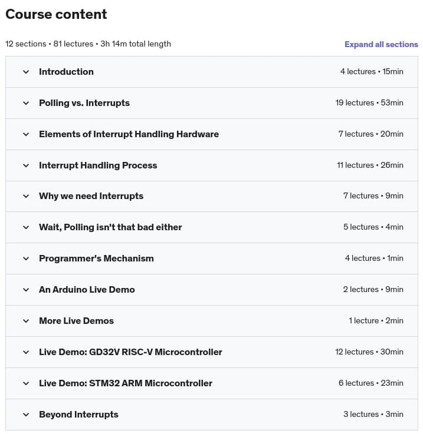Screen dimensions: 423x434
Task: Click the STM32 ARM Microcontroller section chevron
Action: click(26, 383)
